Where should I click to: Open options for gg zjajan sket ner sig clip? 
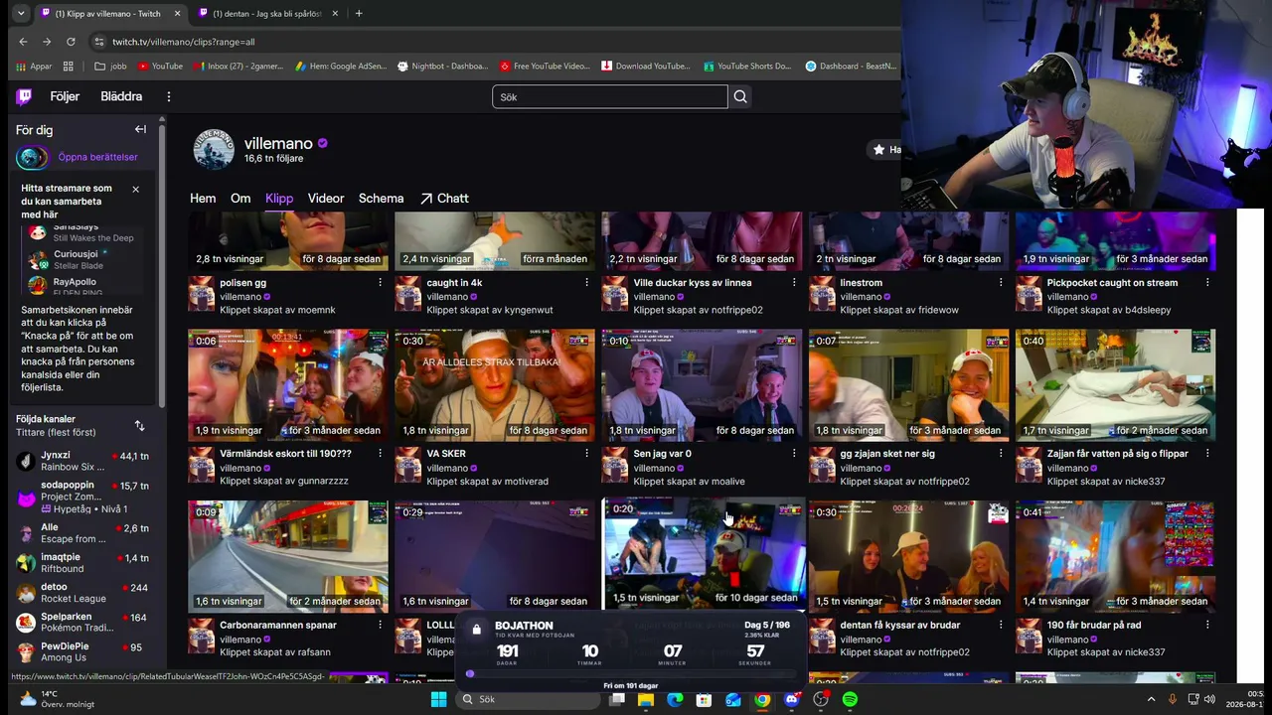[x=1001, y=454]
